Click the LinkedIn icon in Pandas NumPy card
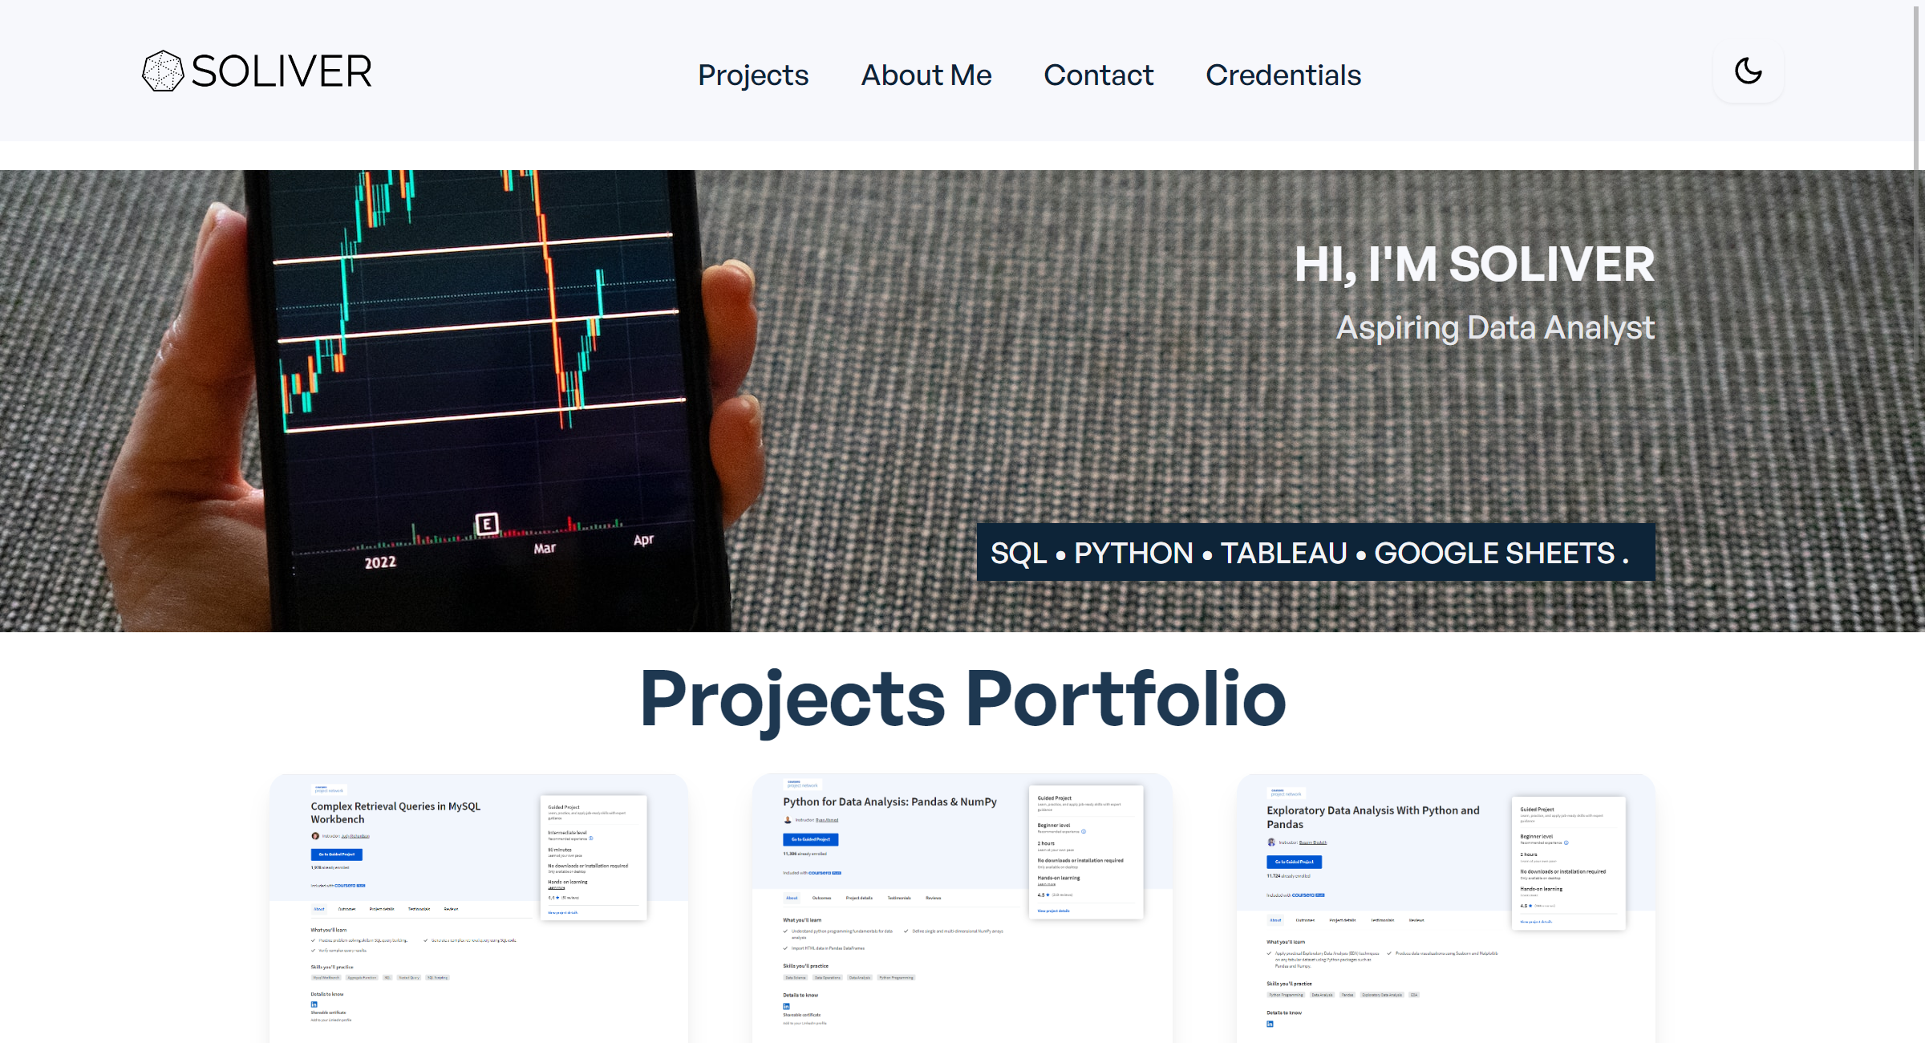Screen dimensions: 1925x1043 (x=786, y=1006)
